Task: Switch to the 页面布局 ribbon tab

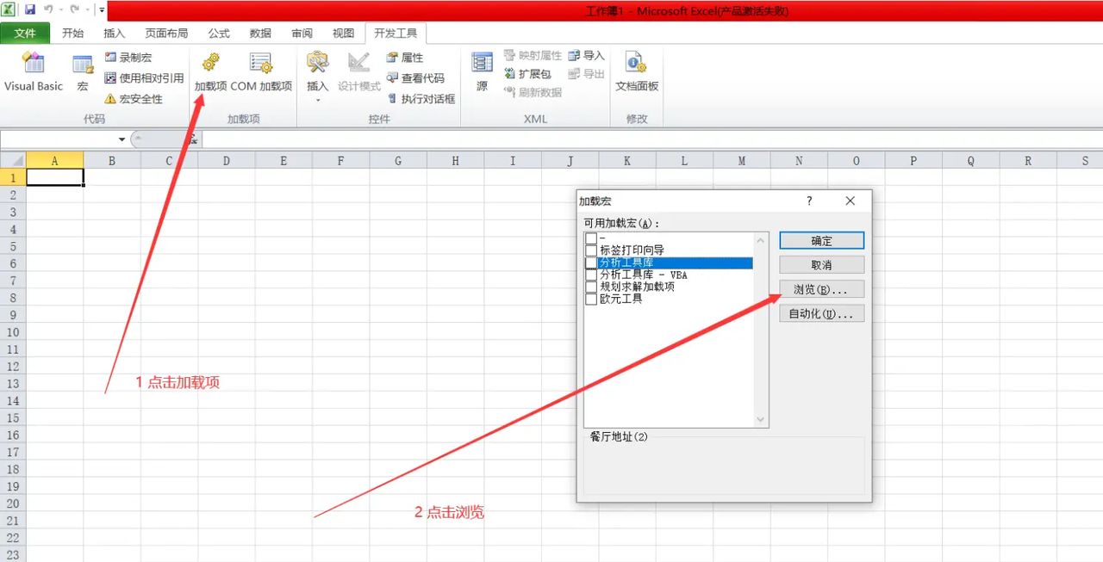Action: pyautogui.click(x=166, y=34)
